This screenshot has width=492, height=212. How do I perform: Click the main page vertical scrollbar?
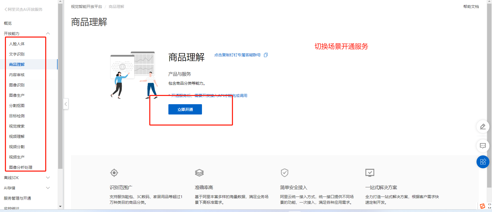[489, 95]
